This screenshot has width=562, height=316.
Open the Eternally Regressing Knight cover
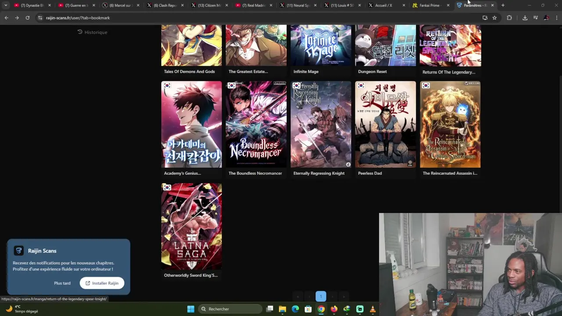click(321, 124)
